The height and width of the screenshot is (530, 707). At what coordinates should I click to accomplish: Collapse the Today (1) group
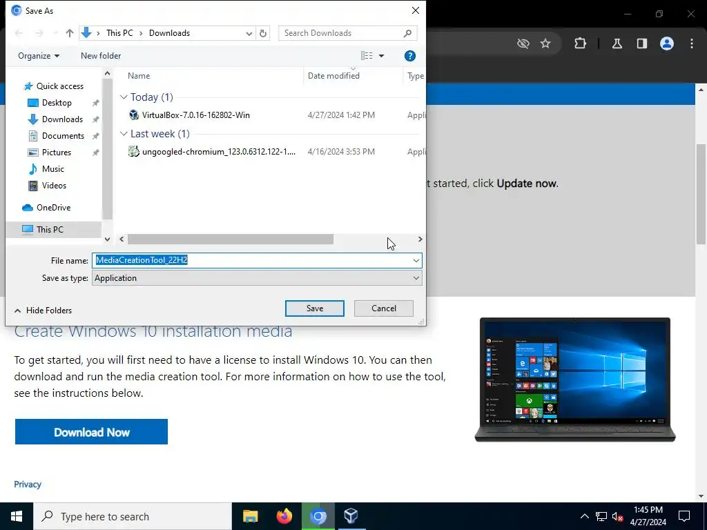[124, 97]
